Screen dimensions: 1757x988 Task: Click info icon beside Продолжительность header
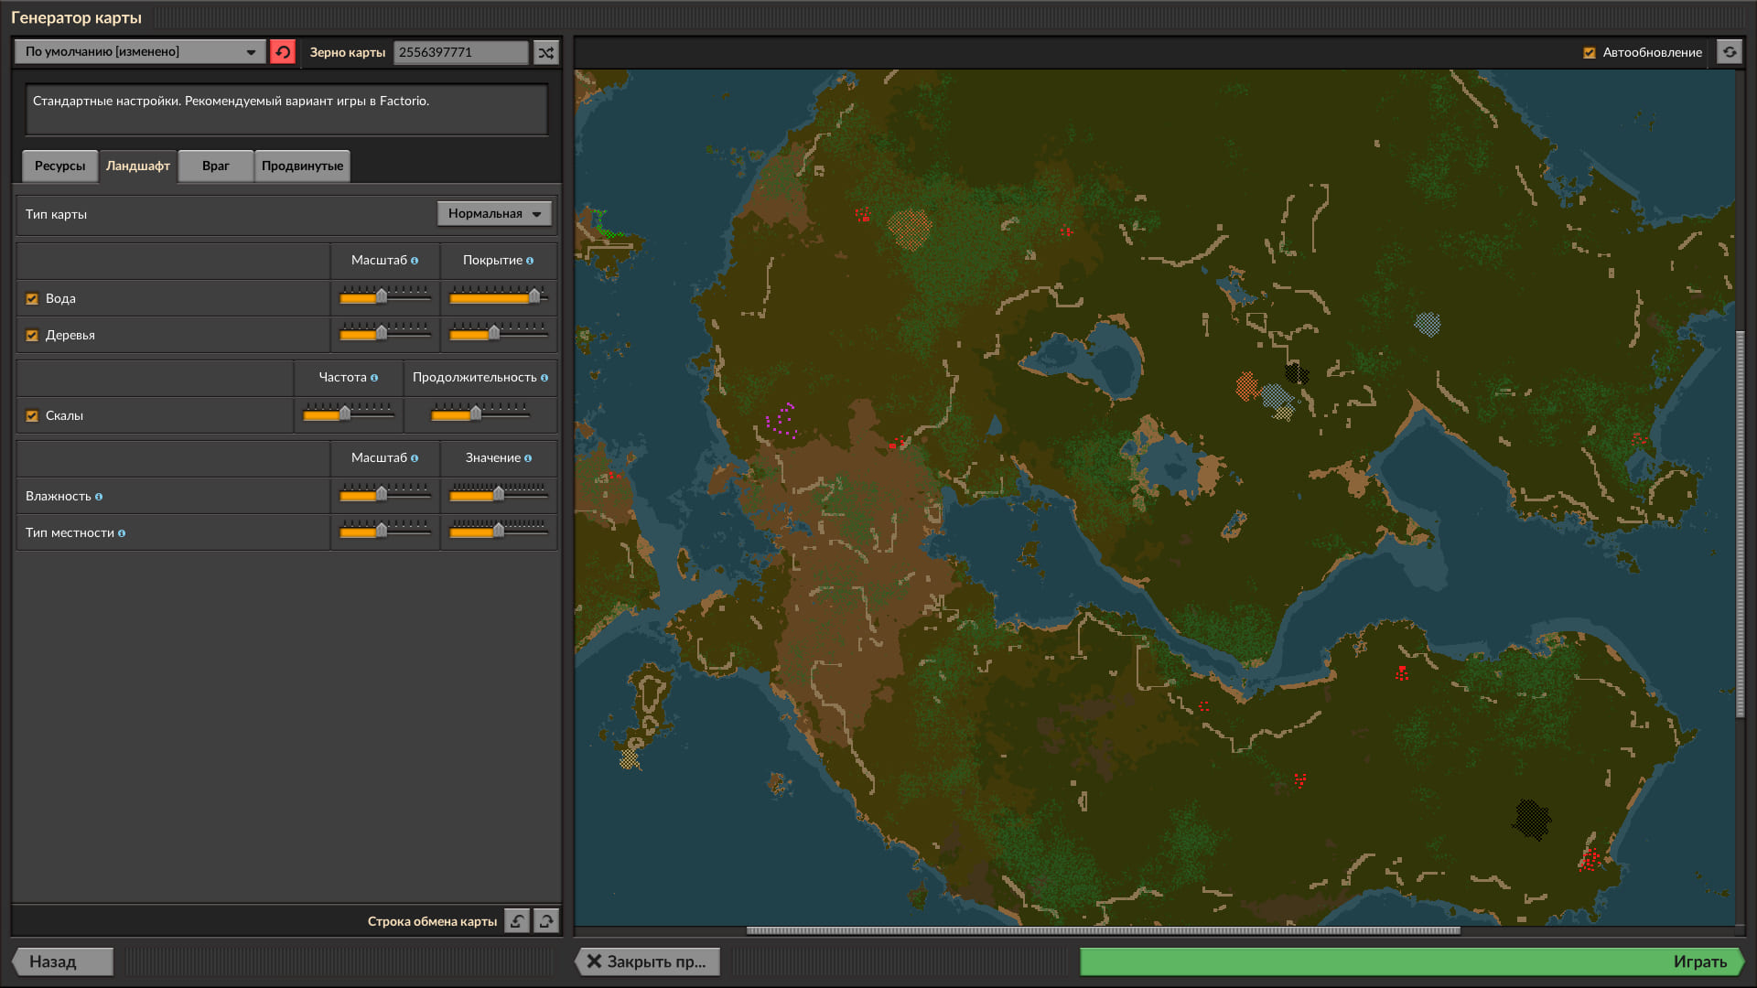pyautogui.click(x=544, y=378)
